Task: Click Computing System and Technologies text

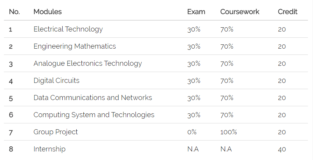Action: (94, 115)
